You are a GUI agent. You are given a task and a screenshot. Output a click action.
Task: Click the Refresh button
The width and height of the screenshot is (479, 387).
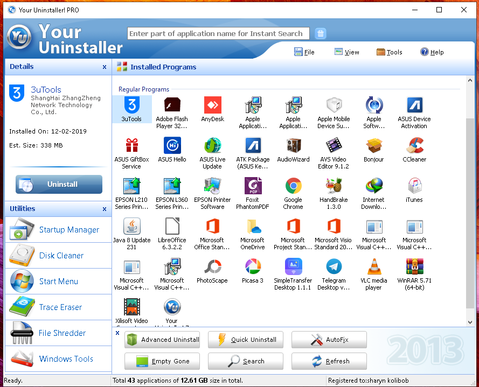pyautogui.click(x=329, y=361)
